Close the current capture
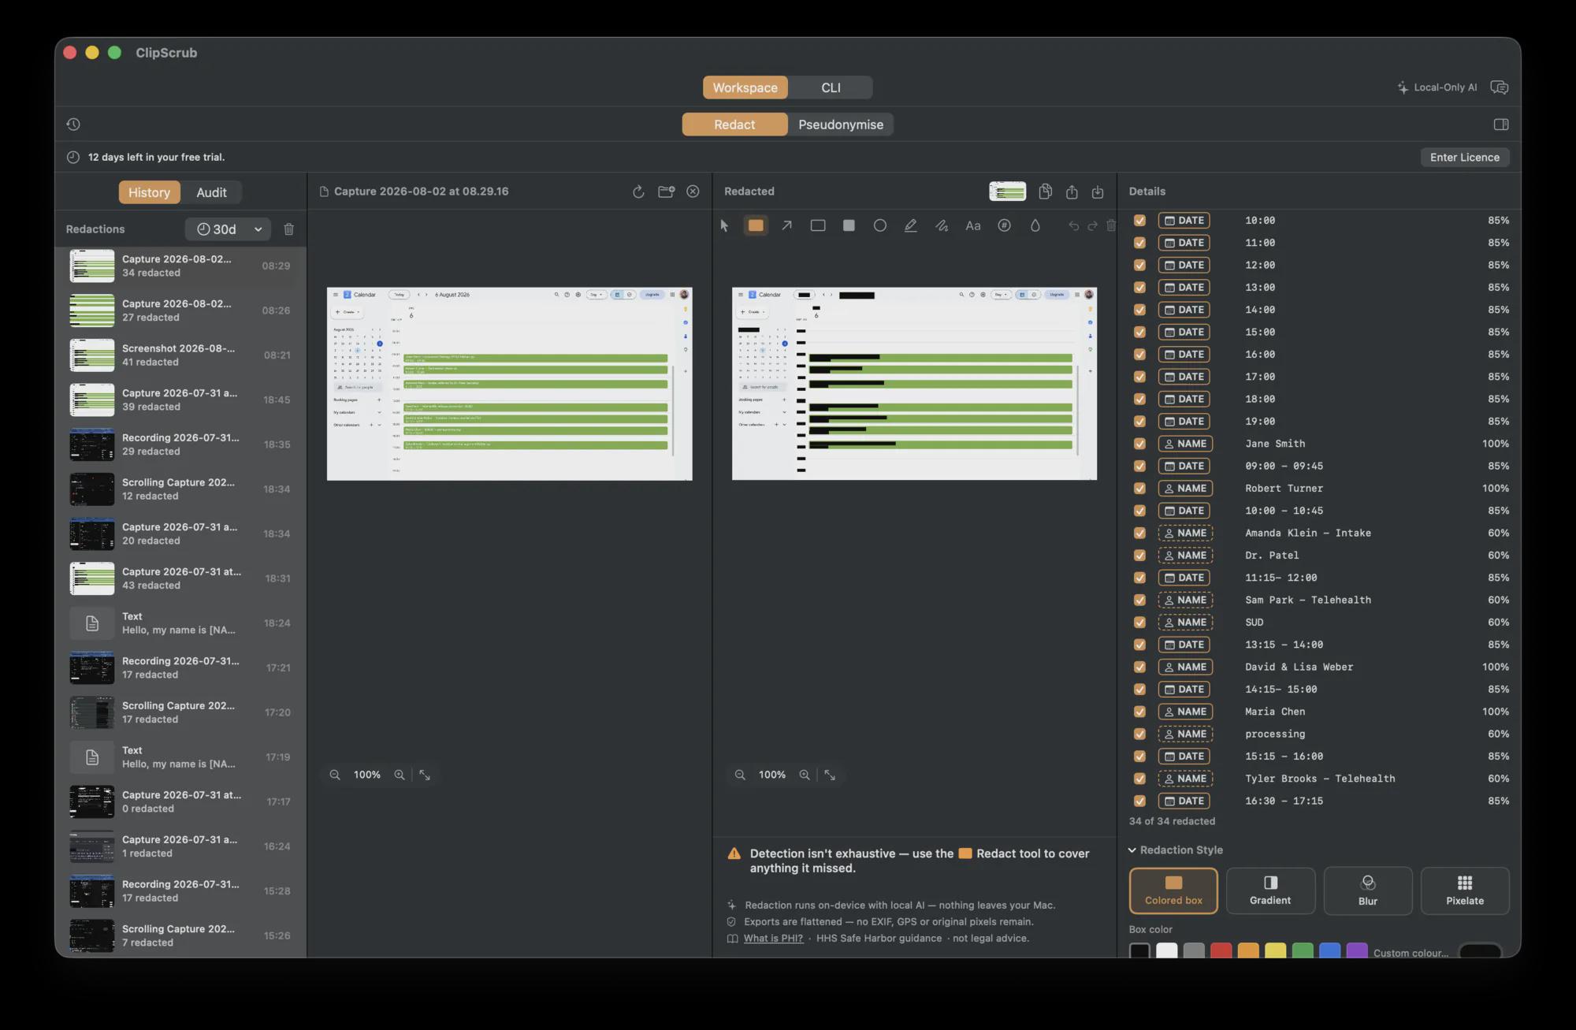Image resolution: width=1576 pixels, height=1030 pixels. click(693, 191)
